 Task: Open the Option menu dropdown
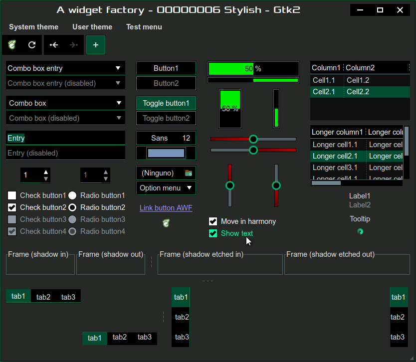[x=166, y=188]
